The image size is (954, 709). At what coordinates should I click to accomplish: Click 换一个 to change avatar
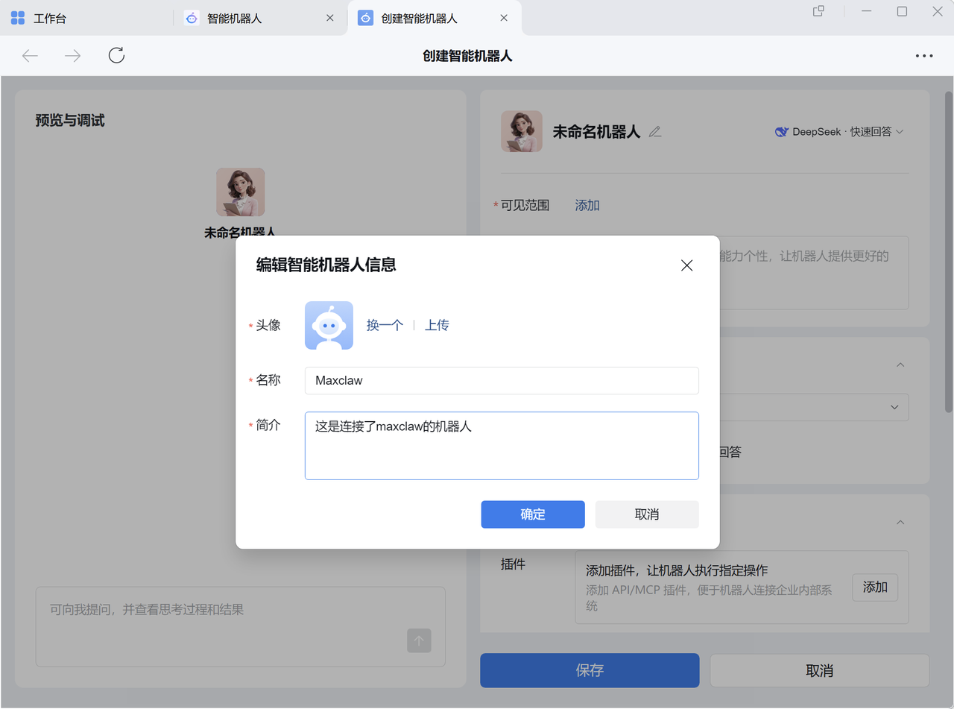click(x=385, y=325)
